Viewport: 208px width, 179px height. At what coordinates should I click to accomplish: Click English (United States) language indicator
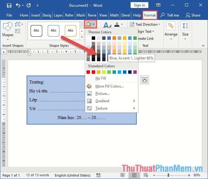click(72, 175)
